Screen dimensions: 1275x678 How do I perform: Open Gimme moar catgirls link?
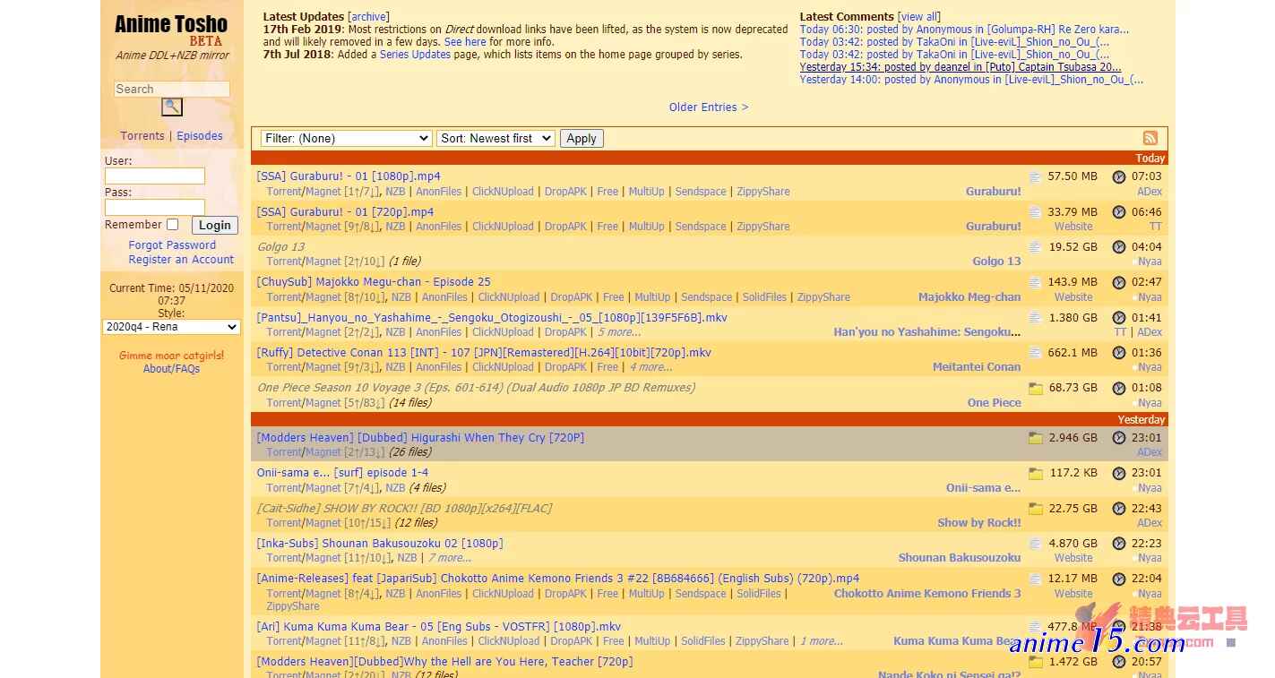coord(171,356)
